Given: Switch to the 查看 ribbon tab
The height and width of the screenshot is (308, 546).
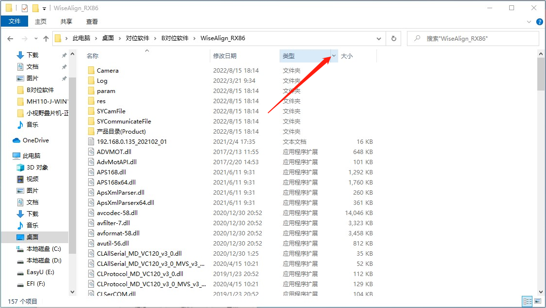Looking at the screenshot, I should [x=92, y=21].
